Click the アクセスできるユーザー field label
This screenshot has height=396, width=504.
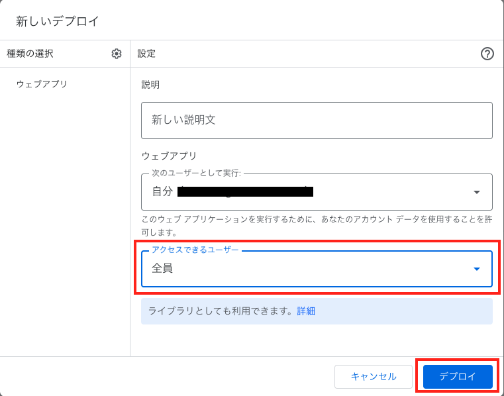click(x=195, y=250)
